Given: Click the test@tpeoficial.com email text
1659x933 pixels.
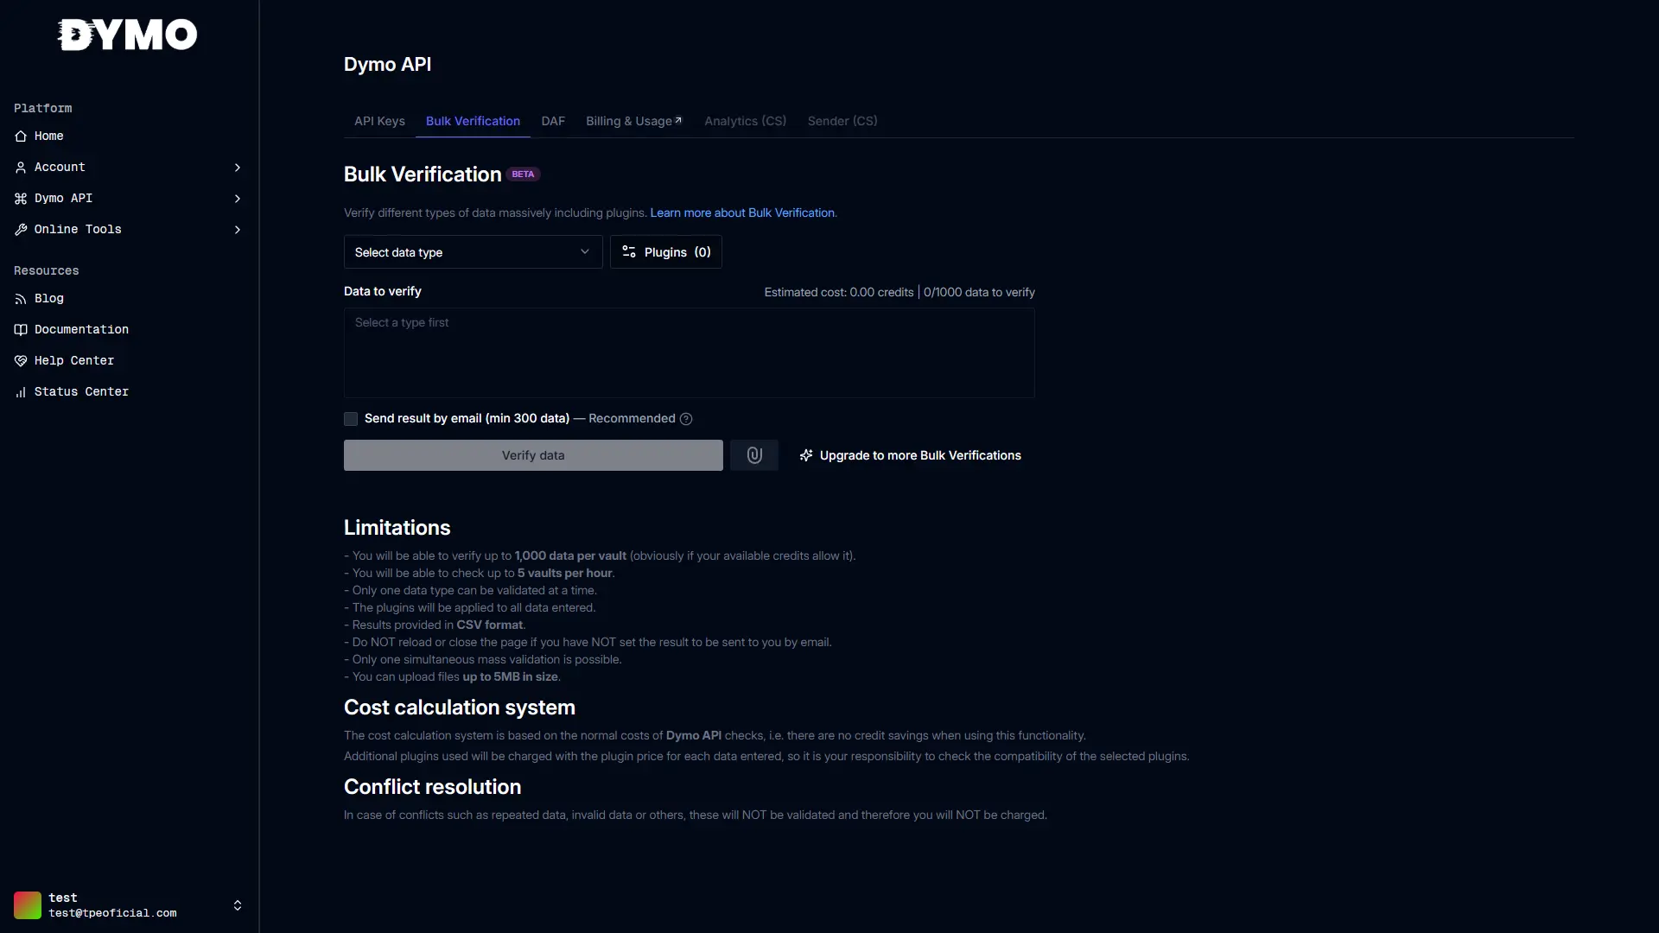Looking at the screenshot, I should (x=112, y=913).
